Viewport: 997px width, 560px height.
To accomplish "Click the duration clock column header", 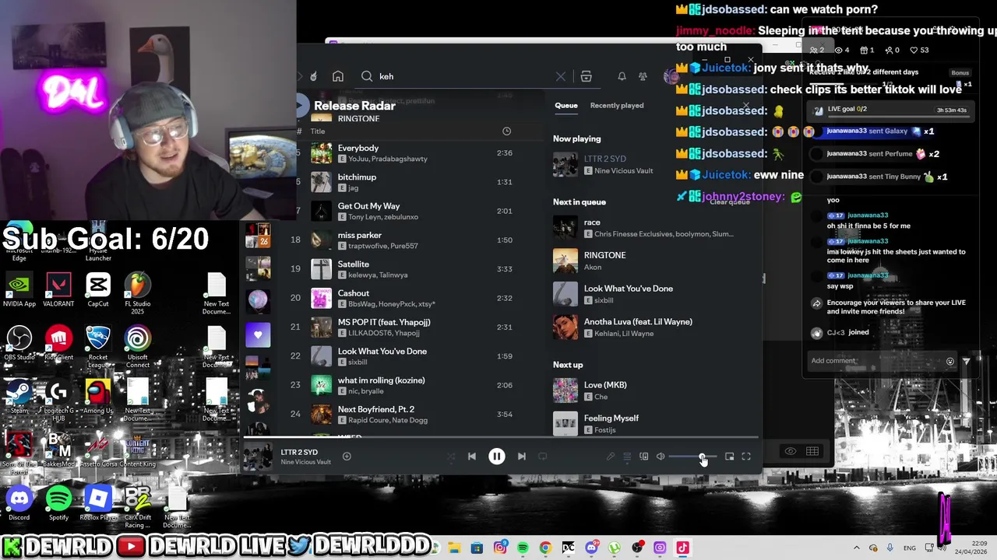I will coord(506,131).
